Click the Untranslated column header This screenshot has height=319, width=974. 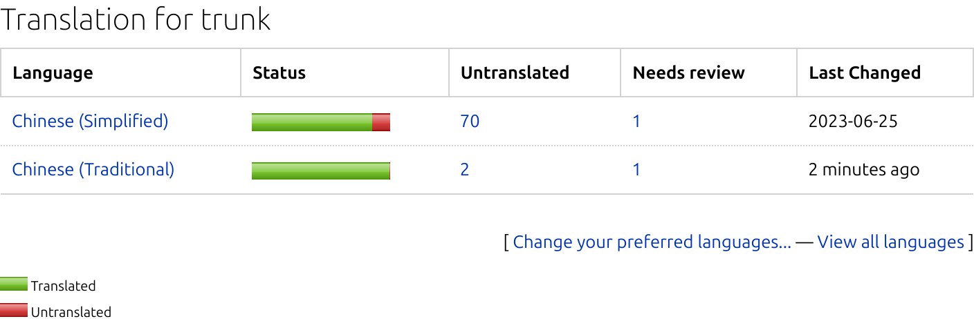515,72
